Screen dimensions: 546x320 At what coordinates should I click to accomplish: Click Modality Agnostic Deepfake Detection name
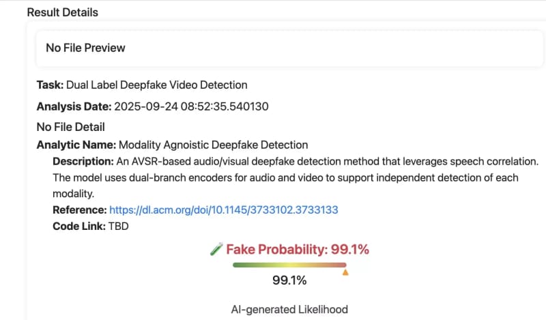coord(214,145)
